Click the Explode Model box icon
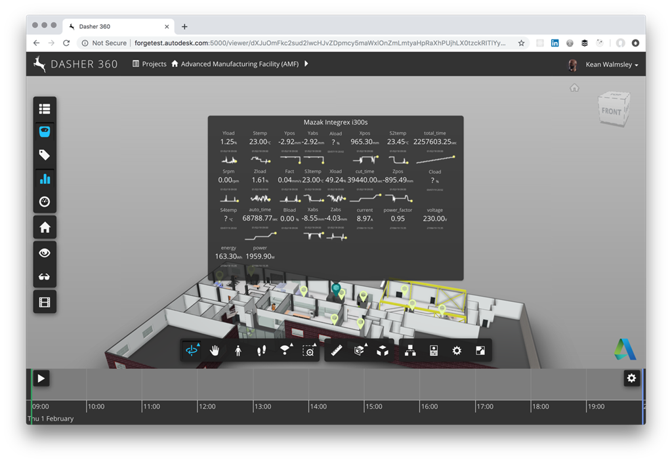672x462 pixels. tap(383, 350)
